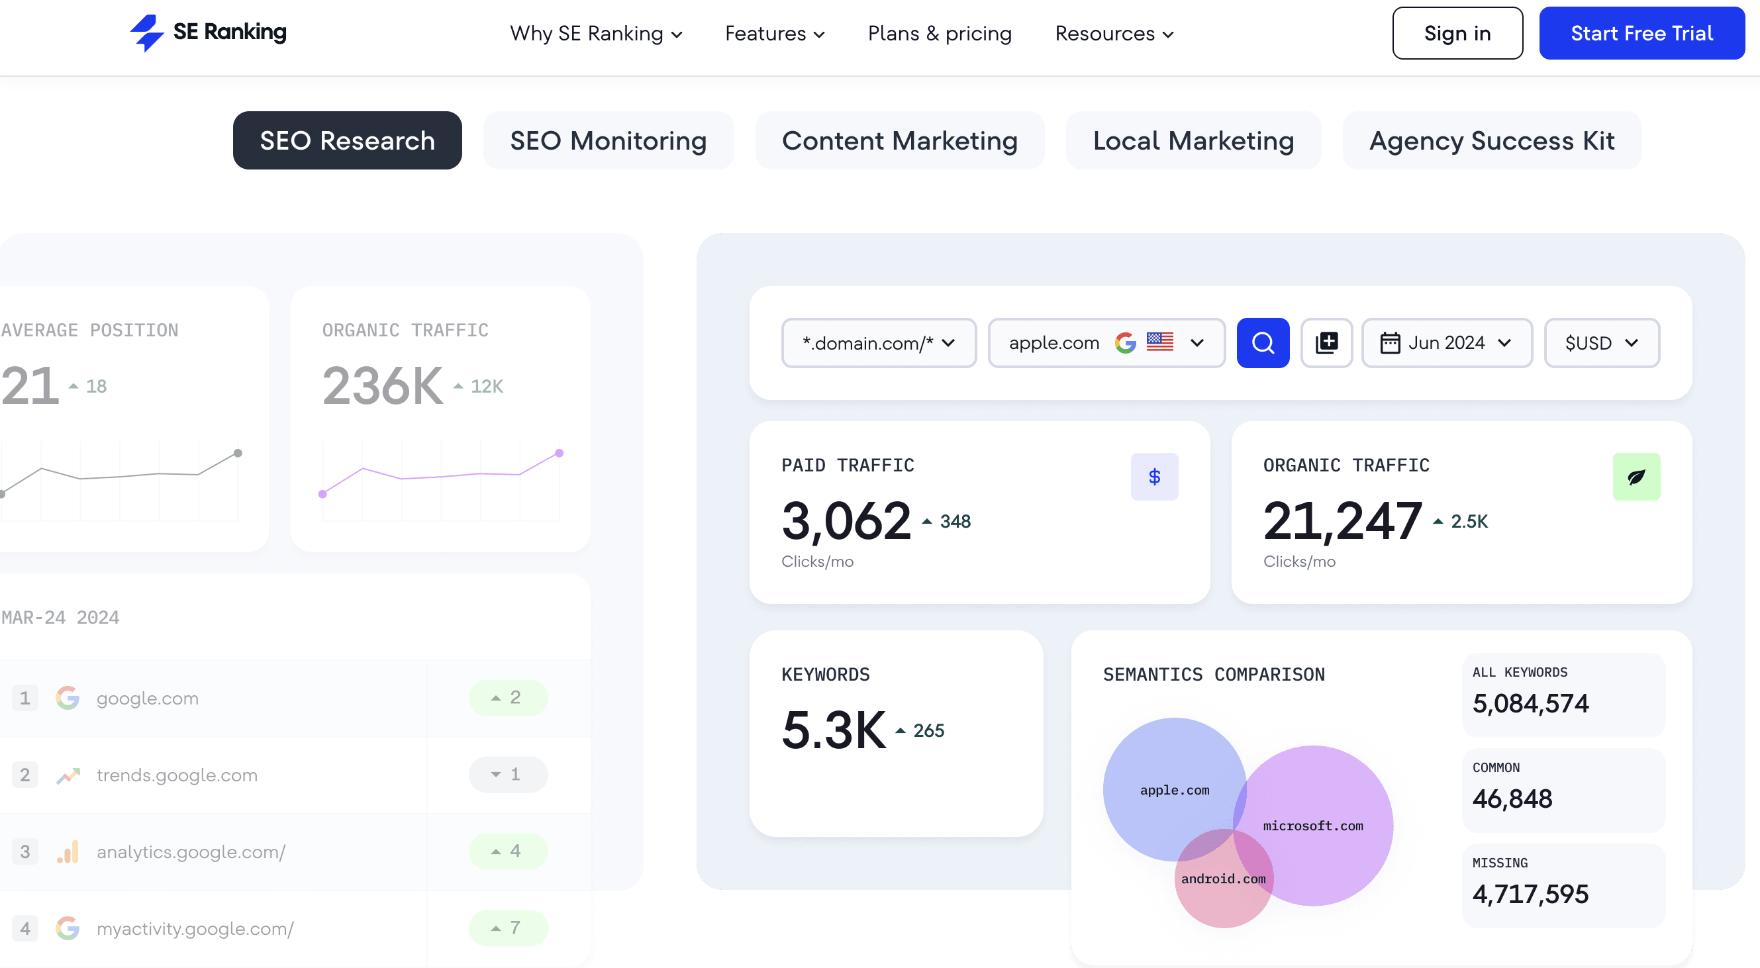Screen dimensions: 1760x968
Task: Switch to the Local Marketing tab
Action: (1193, 141)
